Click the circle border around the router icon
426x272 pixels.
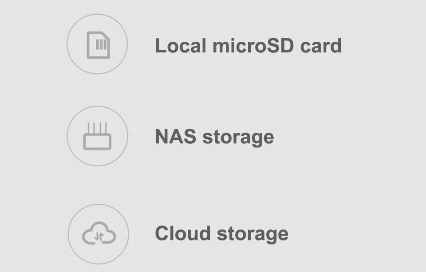coord(67,136)
